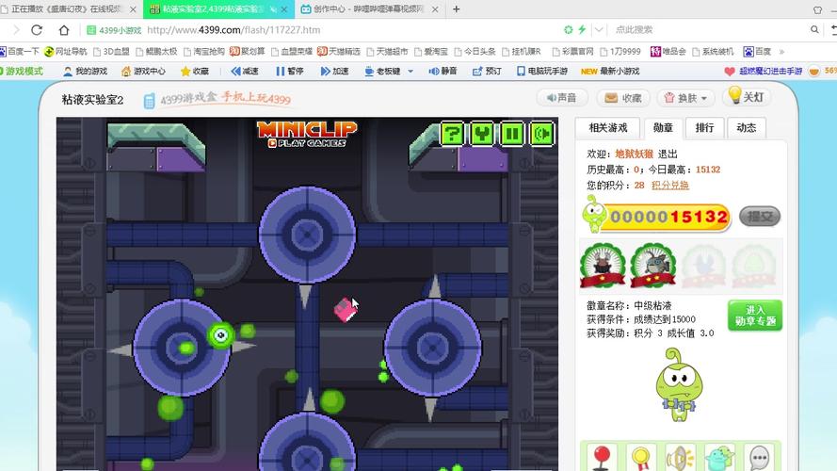Toggle game sound via the green speaker icon
Screen dimensions: 837x471
tap(541, 134)
